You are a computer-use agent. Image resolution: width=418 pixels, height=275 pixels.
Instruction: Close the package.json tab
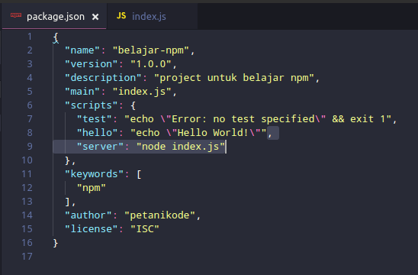(x=95, y=17)
